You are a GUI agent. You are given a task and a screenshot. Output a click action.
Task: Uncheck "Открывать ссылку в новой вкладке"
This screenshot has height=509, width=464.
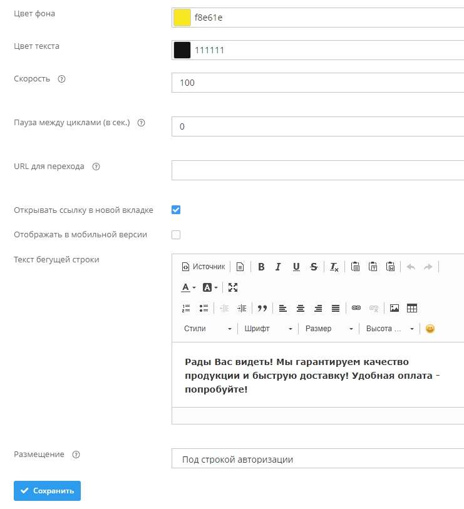coord(176,210)
